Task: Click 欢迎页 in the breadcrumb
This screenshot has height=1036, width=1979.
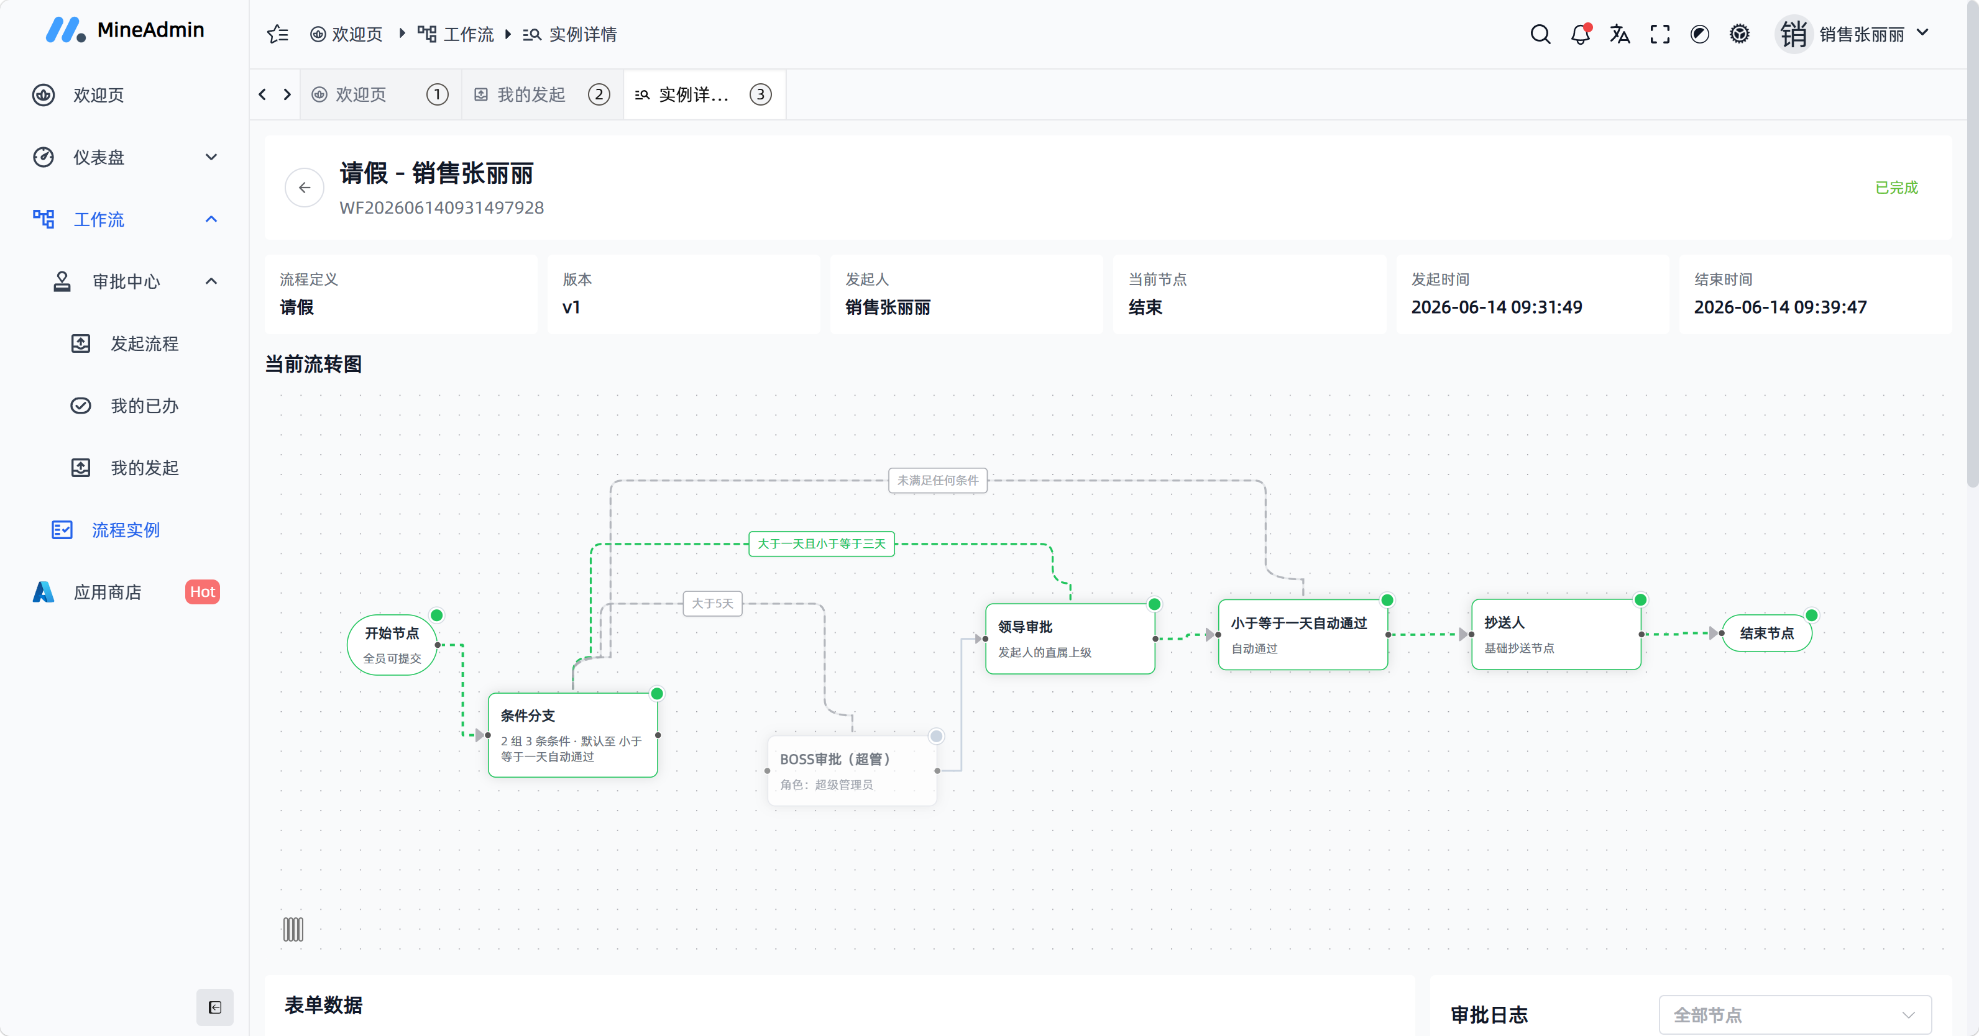Action: pos(346,34)
